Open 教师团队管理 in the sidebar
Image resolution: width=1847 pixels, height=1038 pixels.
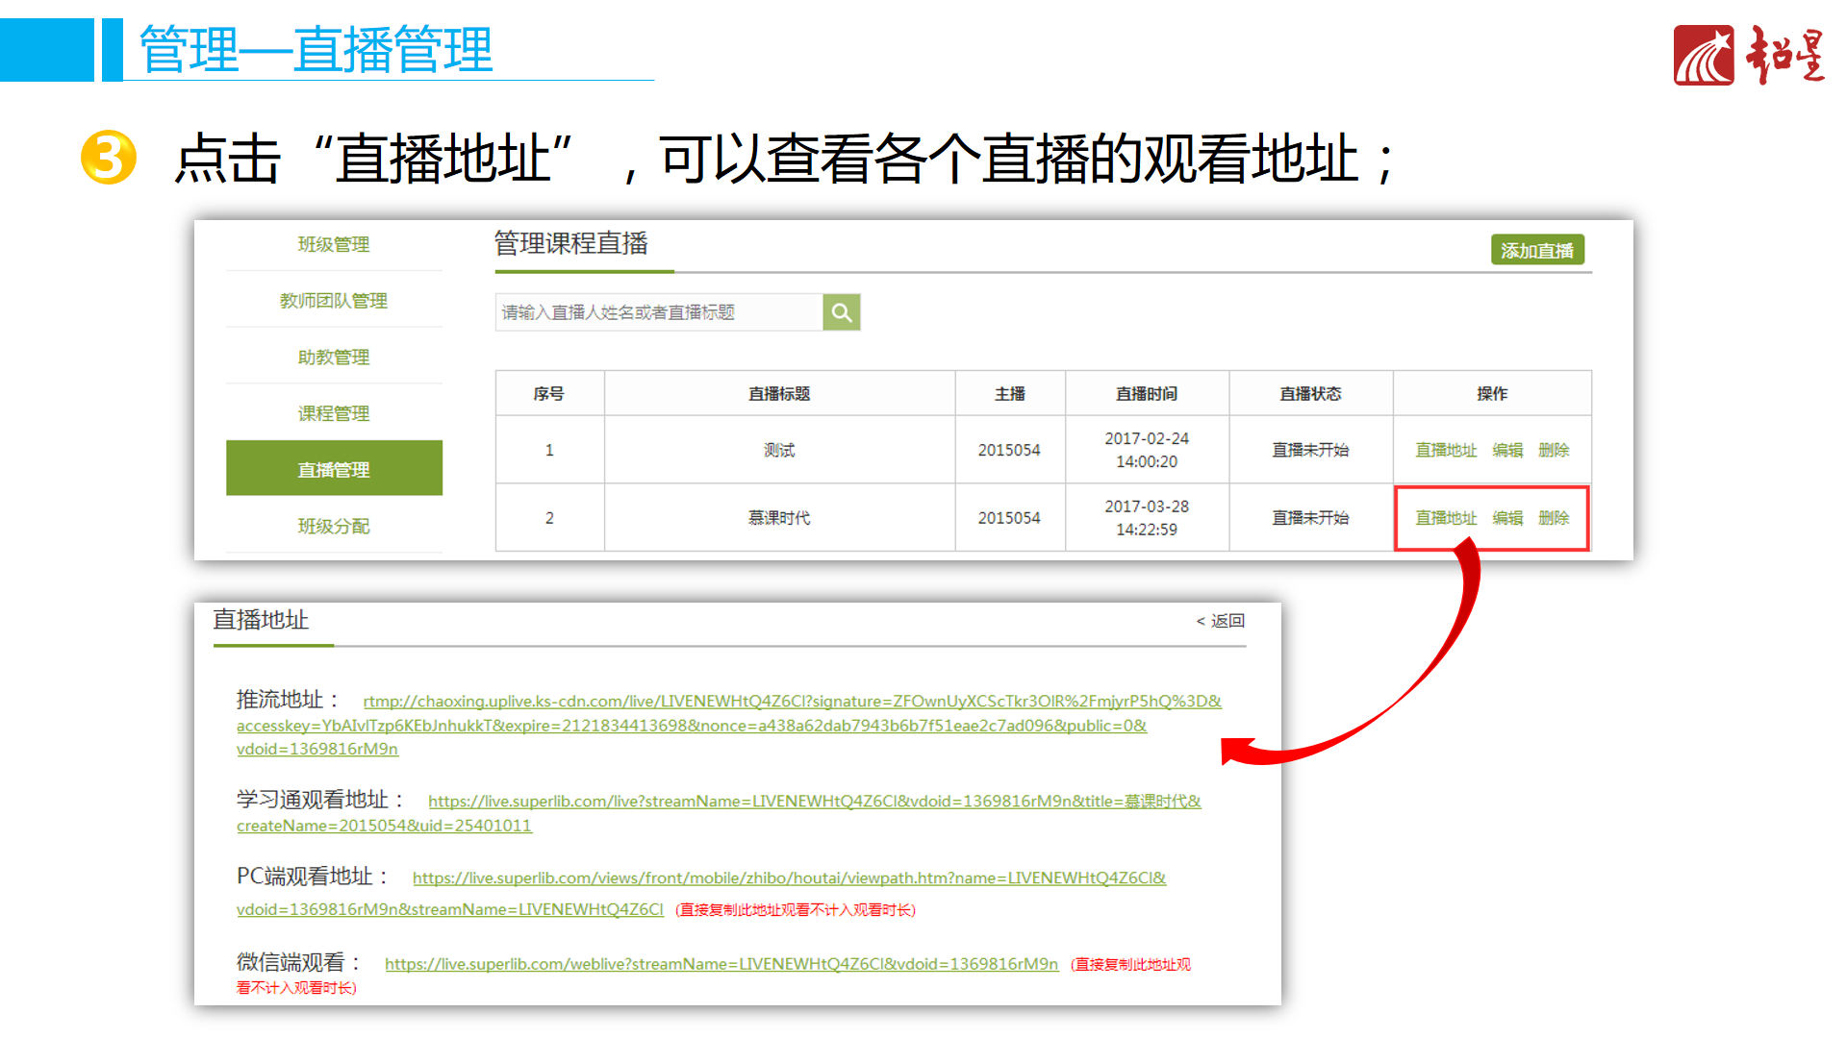point(333,301)
